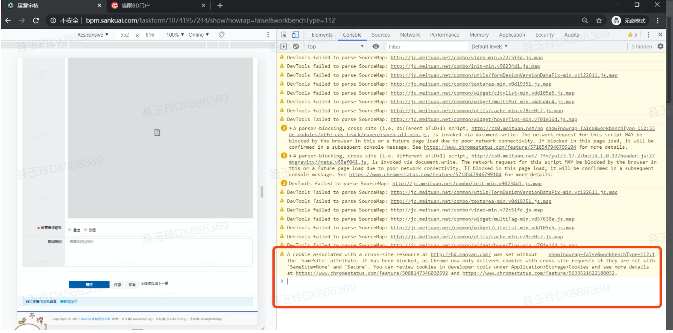Bookmark the page with star icon
The height and width of the screenshot is (333, 673).
(599, 21)
